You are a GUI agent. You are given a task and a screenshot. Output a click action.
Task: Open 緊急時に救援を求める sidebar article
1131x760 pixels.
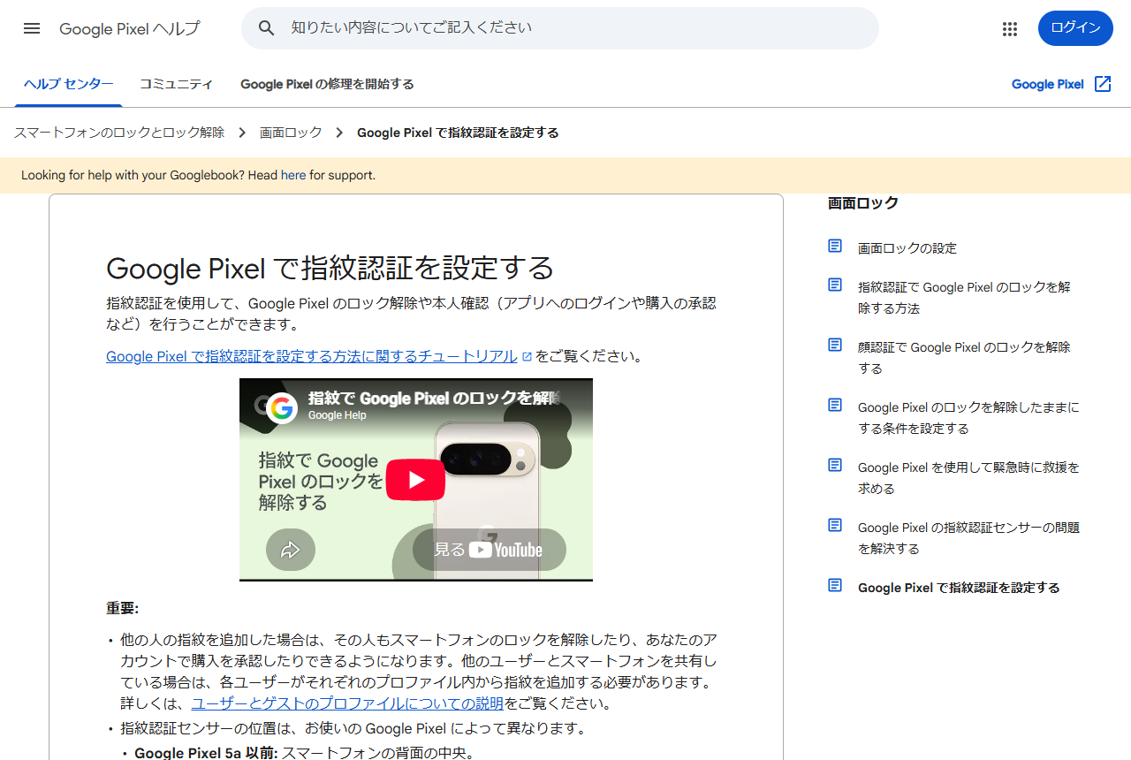pyautogui.click(x=968, y=478)
